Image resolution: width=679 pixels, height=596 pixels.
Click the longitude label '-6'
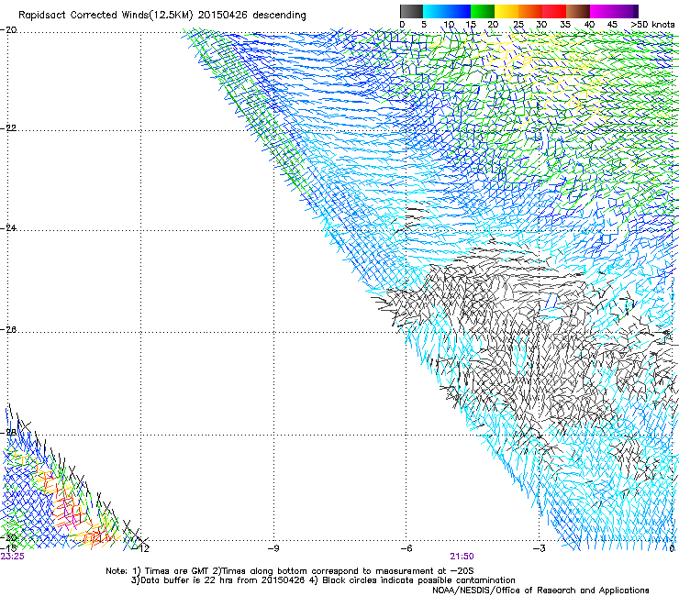406,548
